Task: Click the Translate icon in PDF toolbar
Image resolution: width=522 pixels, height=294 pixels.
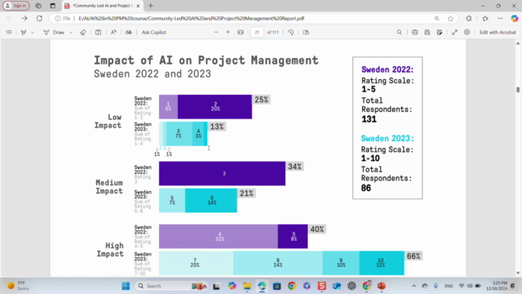Action: coord(129,33)
